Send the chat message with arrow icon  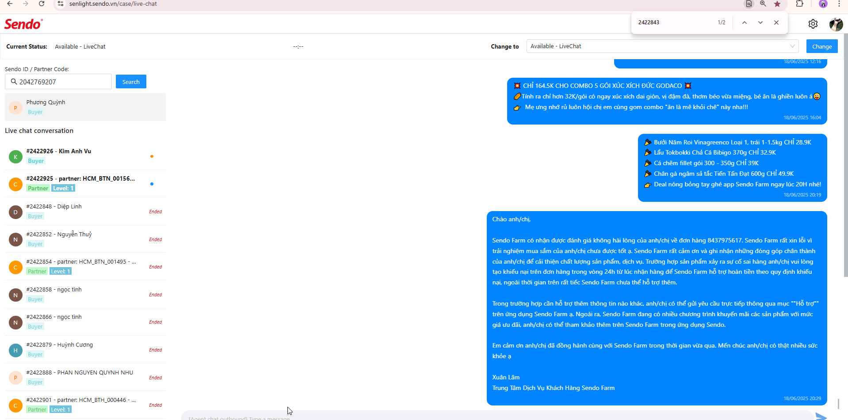point(821,416)
